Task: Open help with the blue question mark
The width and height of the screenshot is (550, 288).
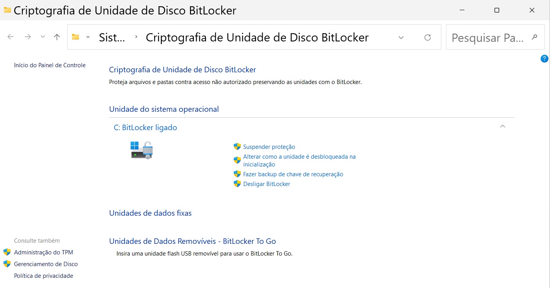Action: click(545, 59)
